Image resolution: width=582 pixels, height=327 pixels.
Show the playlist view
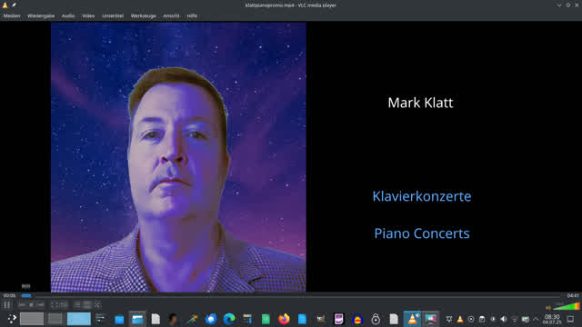77,305
